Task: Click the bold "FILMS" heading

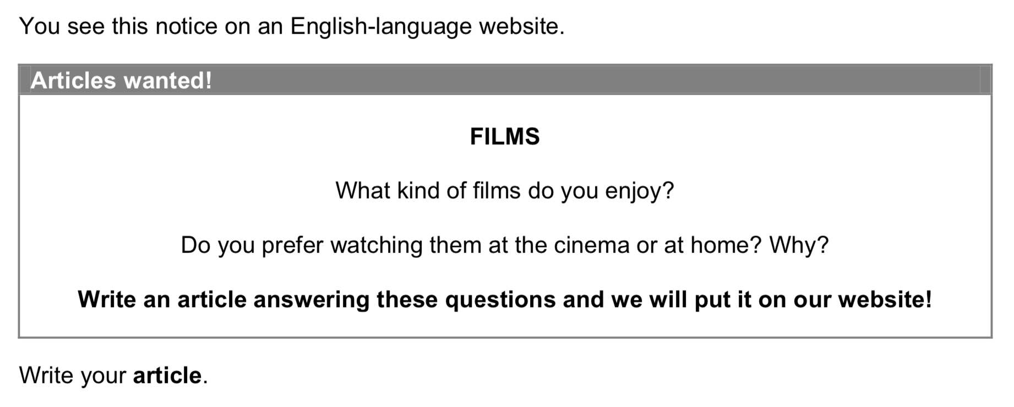Action: point(505,136)
